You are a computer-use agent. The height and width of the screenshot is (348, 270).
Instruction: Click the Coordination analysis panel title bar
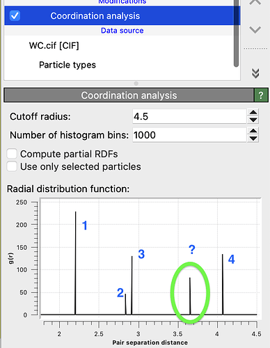click(x=129, y=95)
